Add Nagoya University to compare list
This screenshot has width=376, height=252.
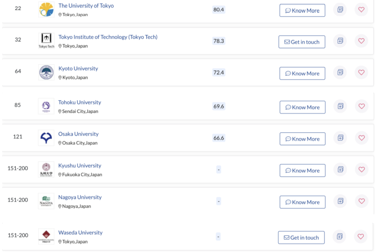[x=340, y=201]
